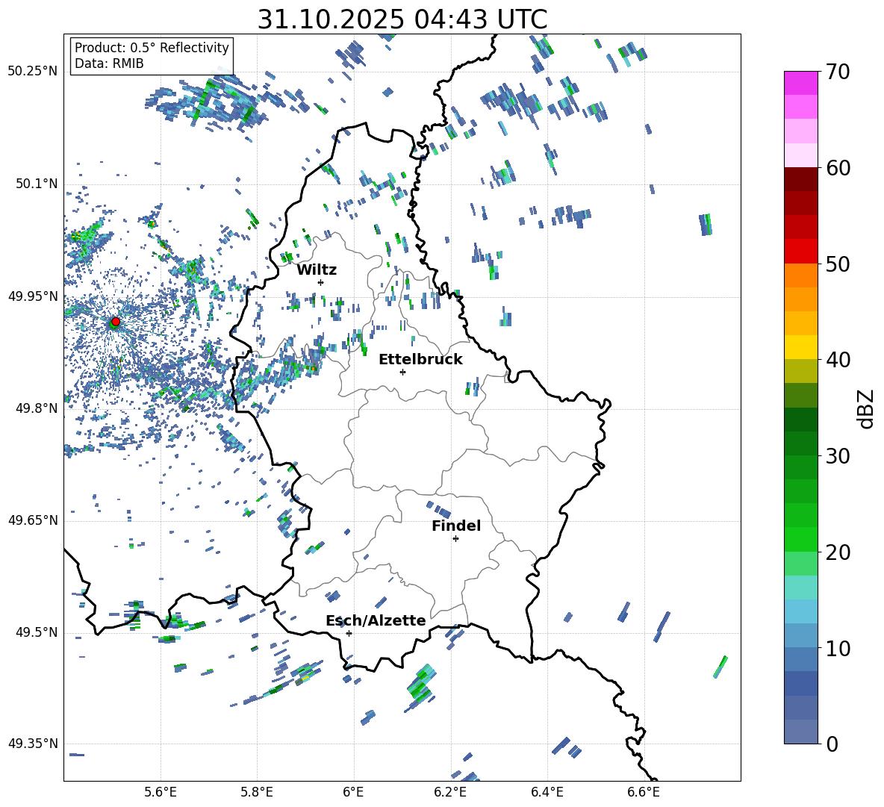884x807 pixels.
Task: Click the 49.35°N latitude tick label
Action: pyautogui.click(x=32, y=744)
